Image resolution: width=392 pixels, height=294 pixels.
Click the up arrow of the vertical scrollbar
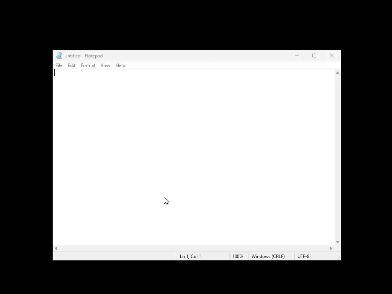pos(338,73)
